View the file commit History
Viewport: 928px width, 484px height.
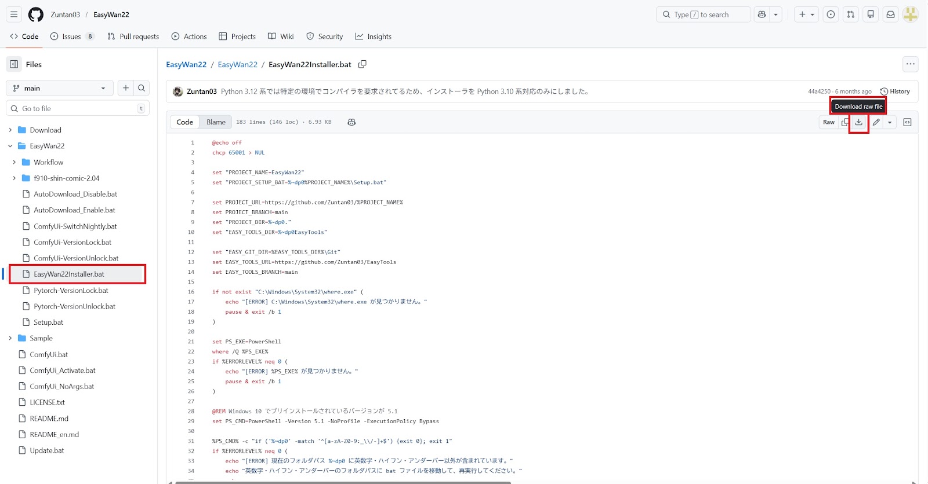895,91
